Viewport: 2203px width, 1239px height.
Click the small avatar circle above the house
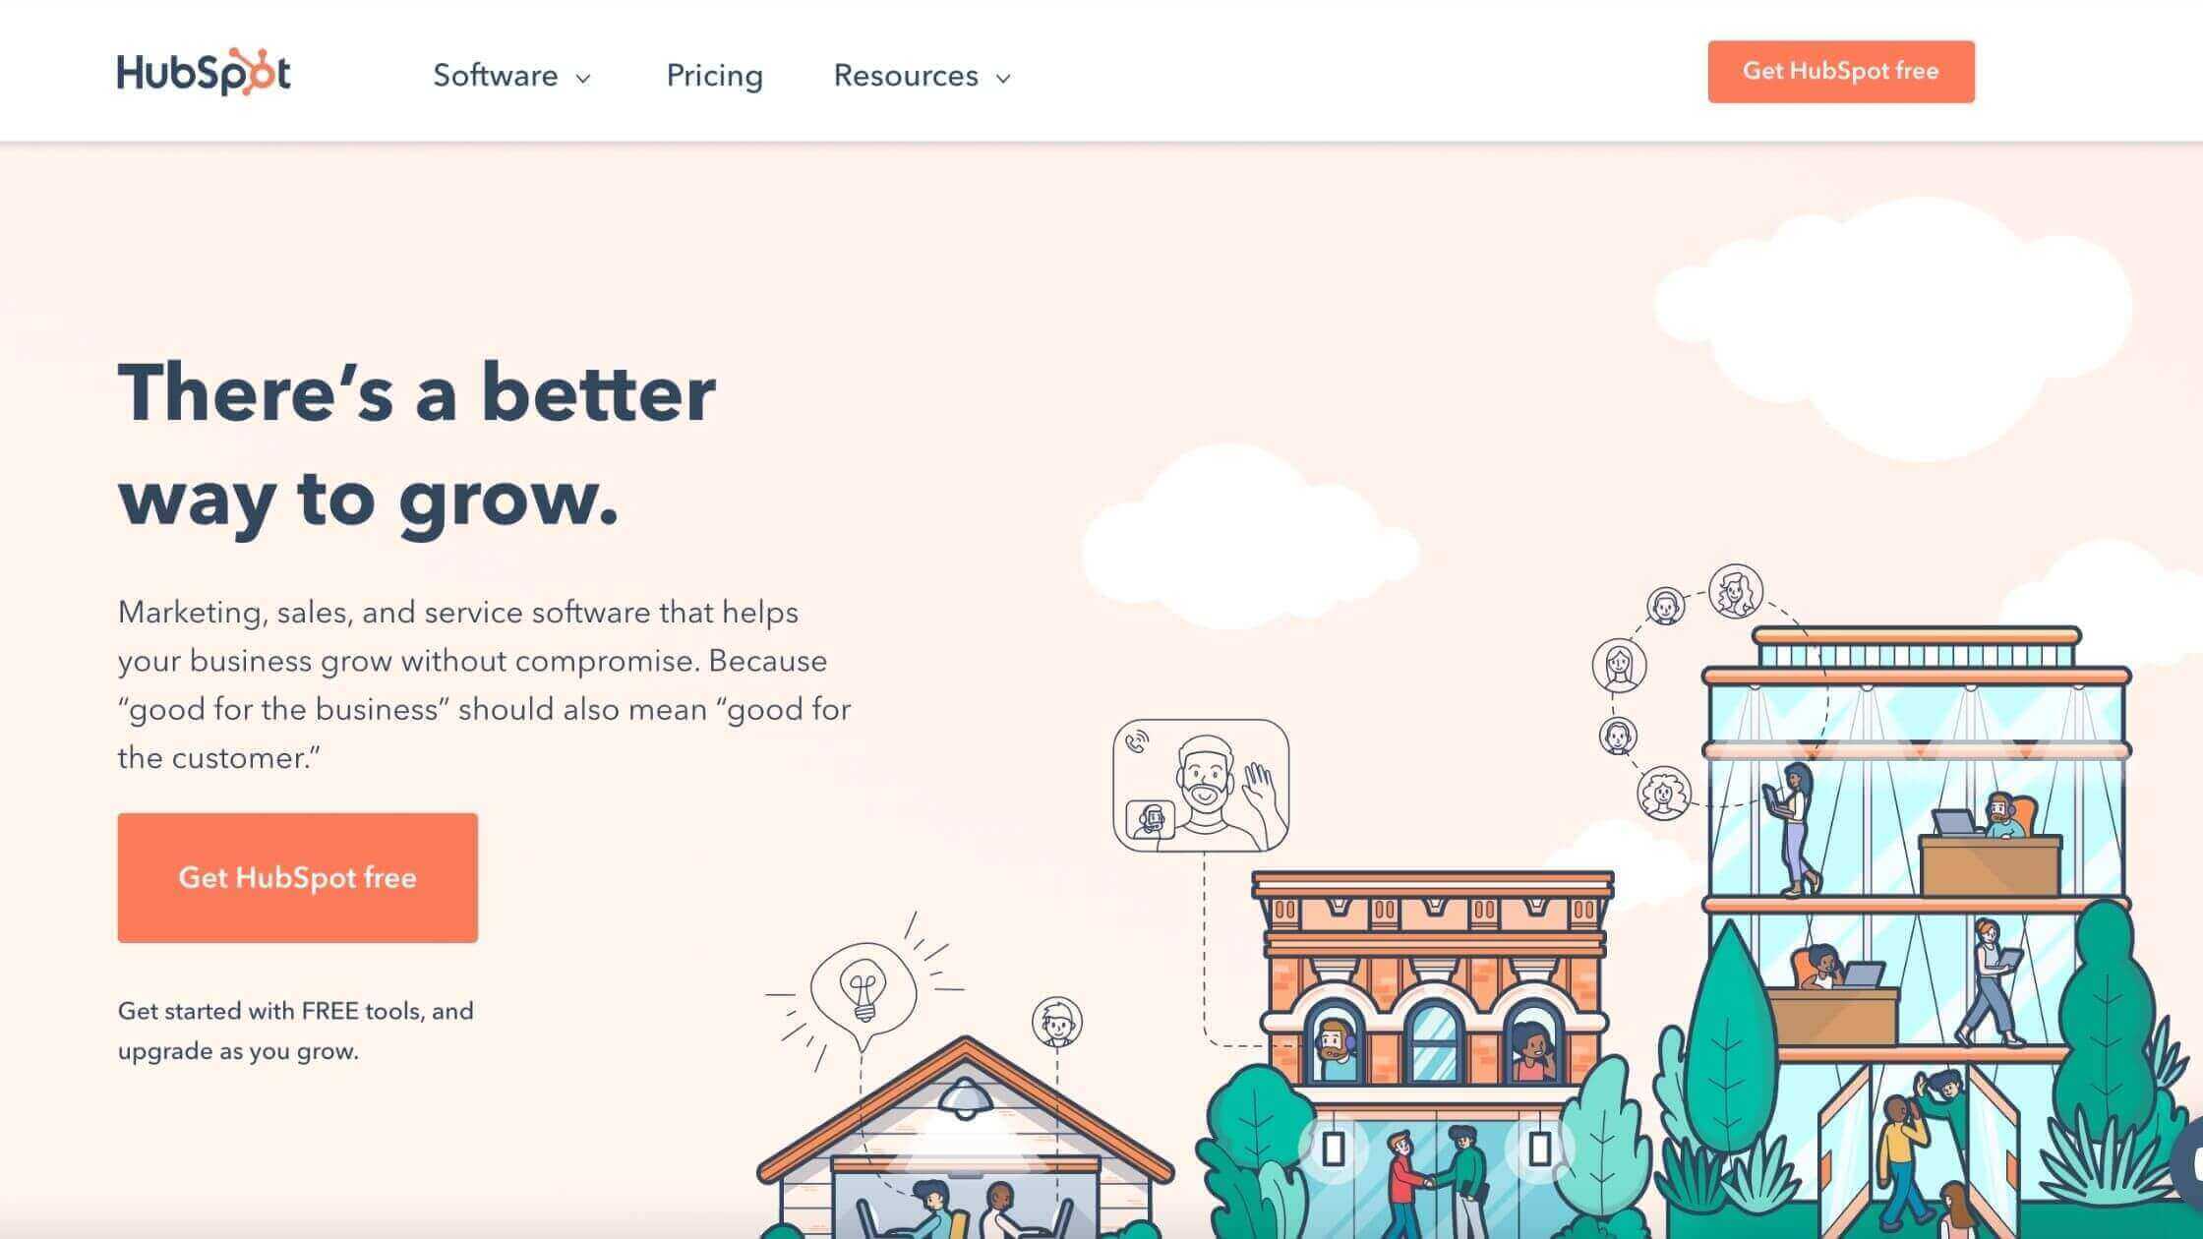[x=1057, y=1022]
